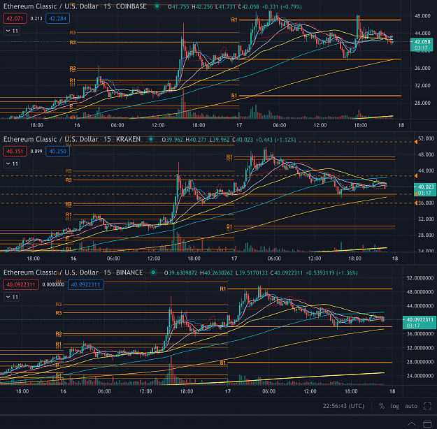Click date label 17 on COINBASE time axis
Viewport: 437px width, 429px height.
[239, 125]
